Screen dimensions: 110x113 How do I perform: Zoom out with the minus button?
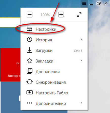(30, 15)
